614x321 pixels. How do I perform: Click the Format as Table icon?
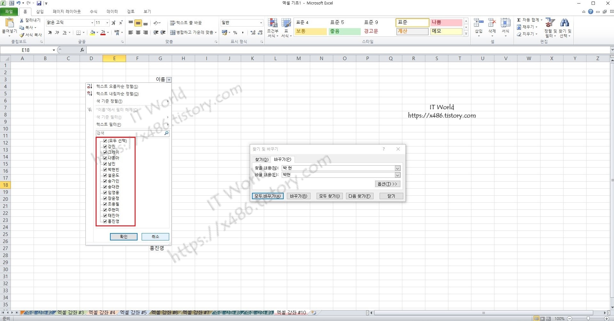pyautogui.click(x=286, y=23)
